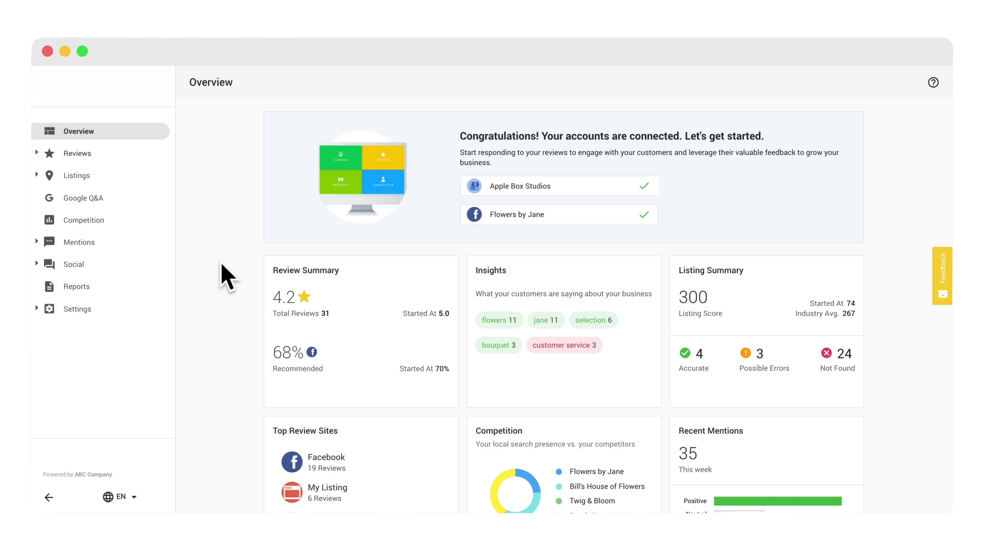Click the flowers 11 keyword tag
Screen dimensions: 981x552
coord(499,320)
